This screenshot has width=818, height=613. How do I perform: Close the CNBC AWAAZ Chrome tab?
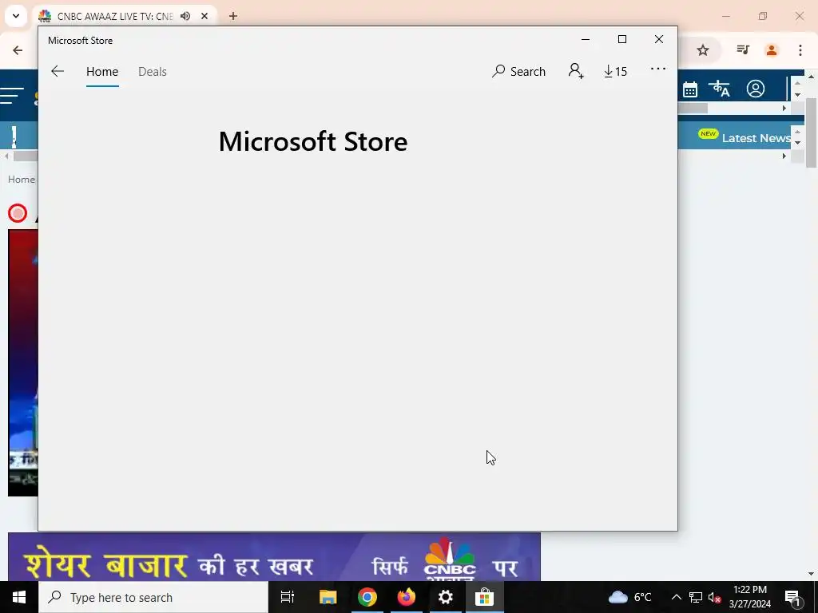click(204, 16)
